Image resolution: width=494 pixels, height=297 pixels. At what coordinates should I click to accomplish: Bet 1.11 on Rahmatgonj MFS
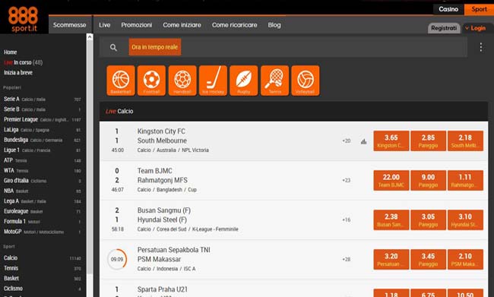pos(465,181)
